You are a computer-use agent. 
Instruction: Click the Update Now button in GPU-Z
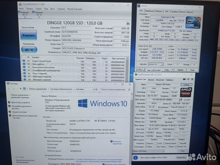(181, 157)
